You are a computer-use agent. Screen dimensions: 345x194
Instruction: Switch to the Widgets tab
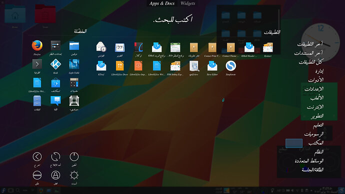[187, 3]
